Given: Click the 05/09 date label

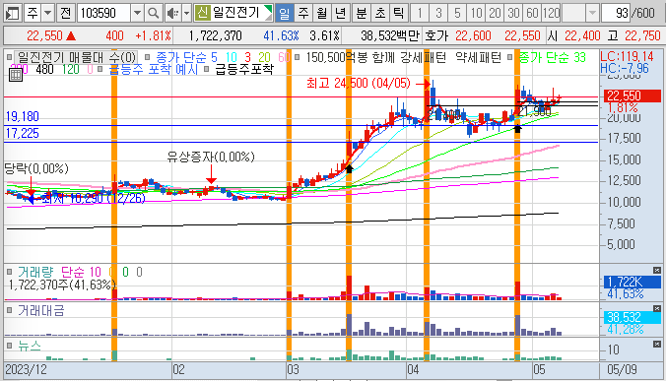Looking at the screenshot, I should click(x=622, y=369).
